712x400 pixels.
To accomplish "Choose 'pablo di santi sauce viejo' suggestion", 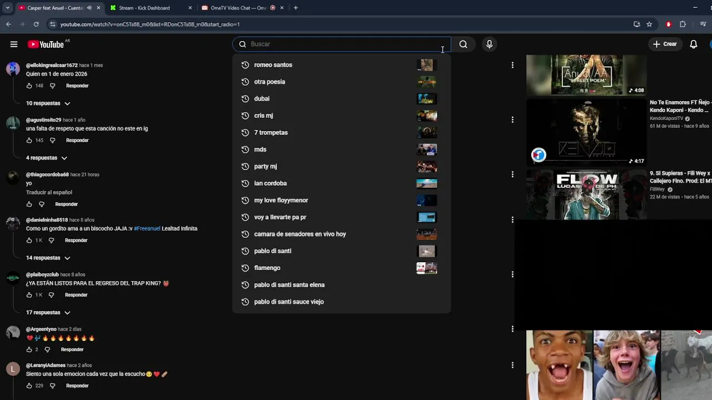I will click(x=342, y=302).
